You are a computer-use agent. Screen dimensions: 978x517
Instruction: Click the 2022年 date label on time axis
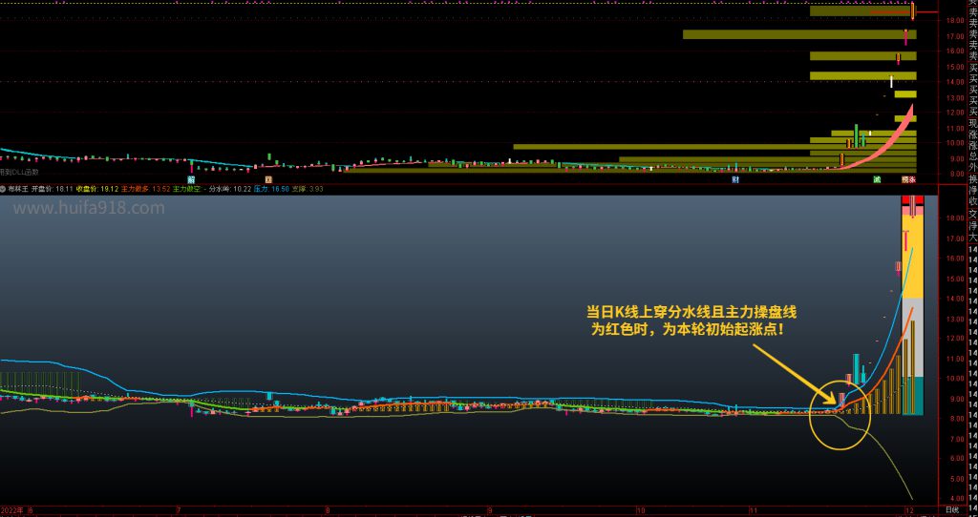15,510
